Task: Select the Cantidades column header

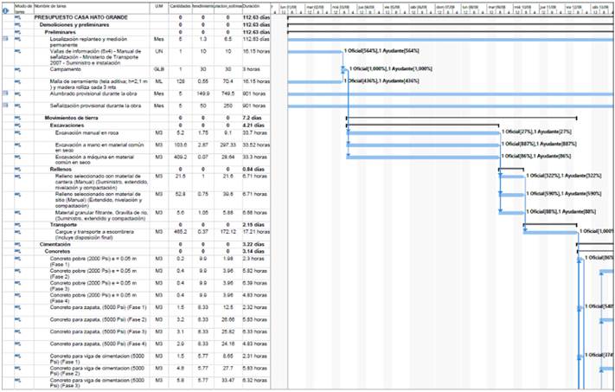Action: (180, 6)
